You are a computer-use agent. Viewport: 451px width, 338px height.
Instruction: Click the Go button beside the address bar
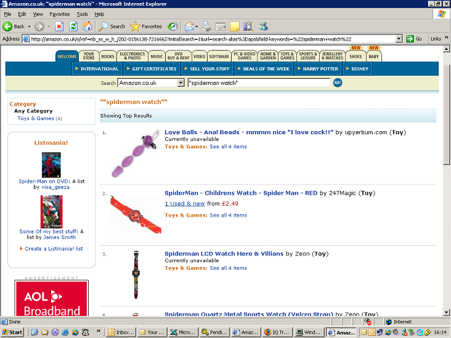coord(414,39)
